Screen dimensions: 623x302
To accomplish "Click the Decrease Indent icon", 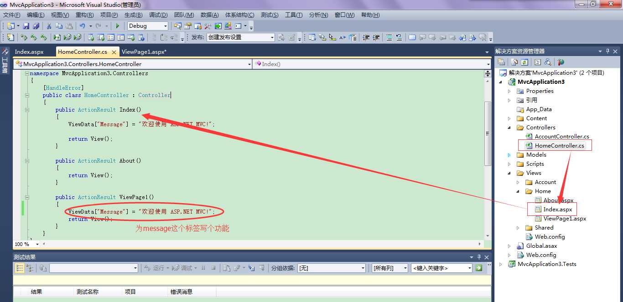I will 366,37.
